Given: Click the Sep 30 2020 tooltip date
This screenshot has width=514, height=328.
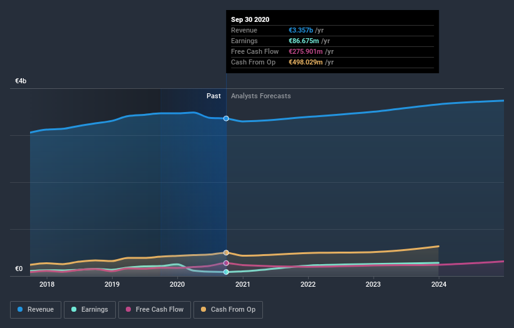Looking at the screenshot, I should [x=250, y=19].
